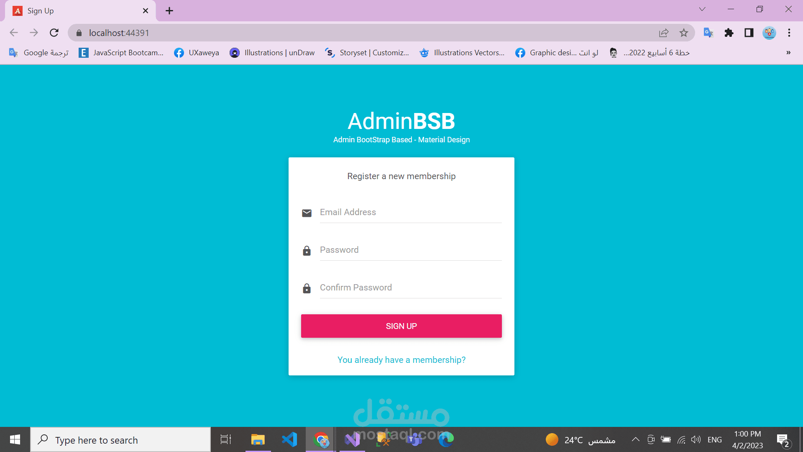Open the Chrome profile avatar
The height and width of the screenshot is (452, 803).
(769, 33)
